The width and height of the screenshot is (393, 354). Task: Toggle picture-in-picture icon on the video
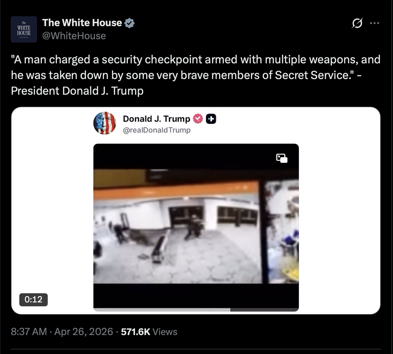tap(282, 158)
